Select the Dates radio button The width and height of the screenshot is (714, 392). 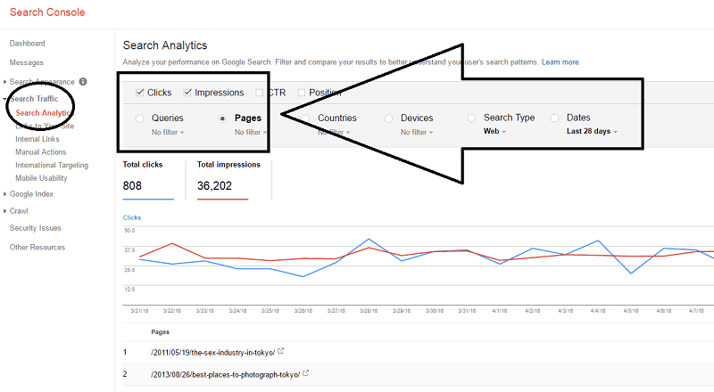(x=554, y=118)
